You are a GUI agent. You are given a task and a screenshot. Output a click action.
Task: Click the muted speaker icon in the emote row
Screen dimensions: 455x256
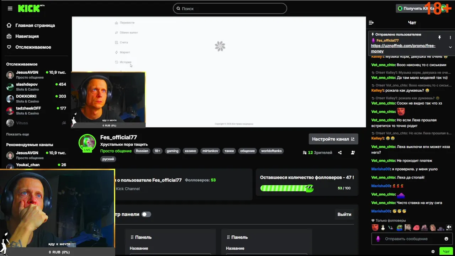pyautogui.click(x=449, y=227)
